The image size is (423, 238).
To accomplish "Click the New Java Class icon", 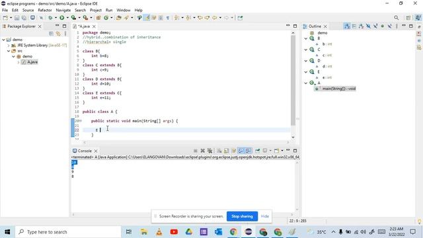I will [x=106, y=18].
